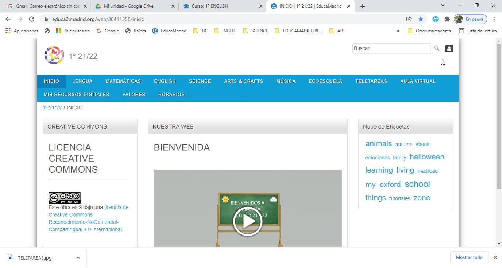
Task: Select the oxford tag
Action: click(390, 184)
